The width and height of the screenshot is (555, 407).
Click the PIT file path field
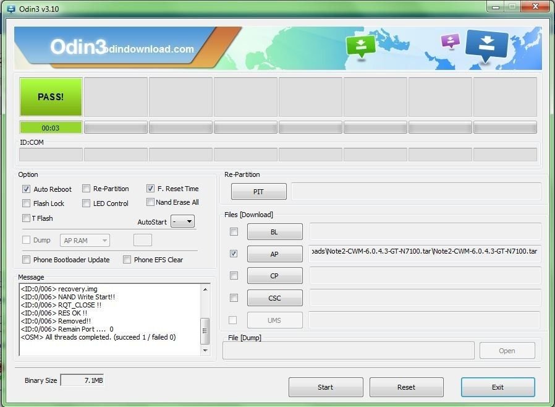[x=417, y=191]
